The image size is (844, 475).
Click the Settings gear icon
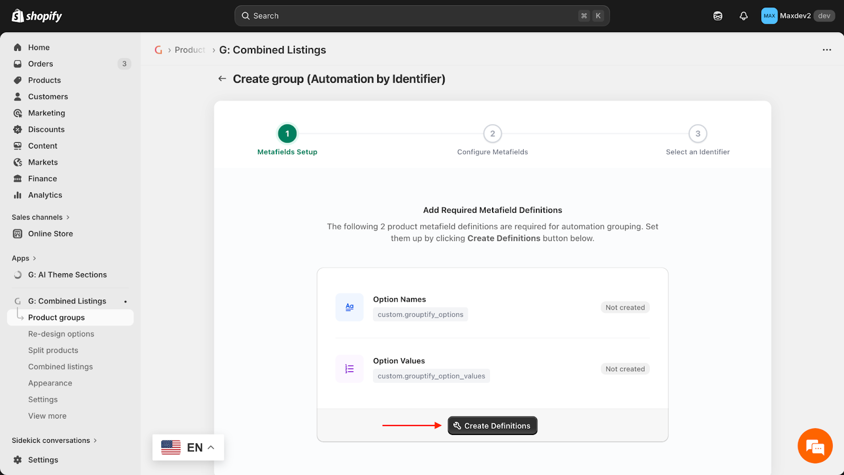(x=17, y=460)
